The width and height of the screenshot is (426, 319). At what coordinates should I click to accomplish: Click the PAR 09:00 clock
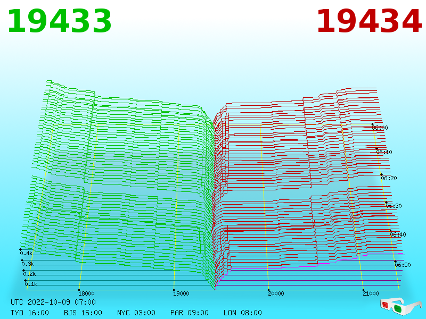pos(190,313)
